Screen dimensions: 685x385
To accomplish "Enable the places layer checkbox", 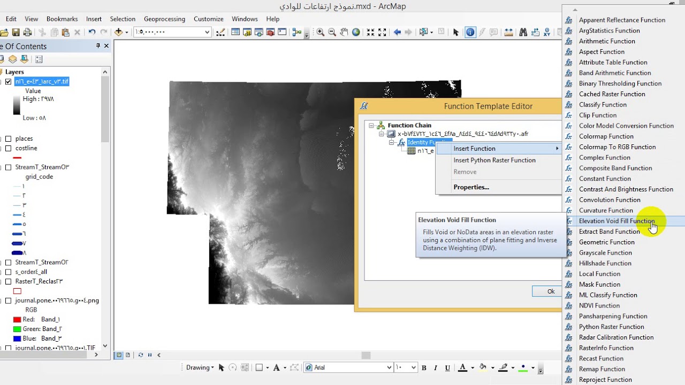I will pos(8,138).
